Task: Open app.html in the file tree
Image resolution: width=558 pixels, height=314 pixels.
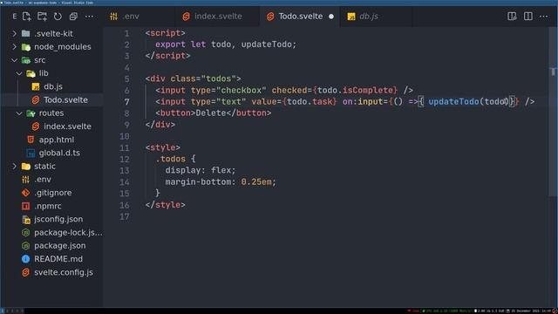Action: point(56,140)
